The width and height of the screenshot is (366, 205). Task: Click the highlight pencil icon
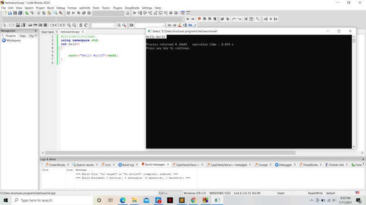[179, 25]
